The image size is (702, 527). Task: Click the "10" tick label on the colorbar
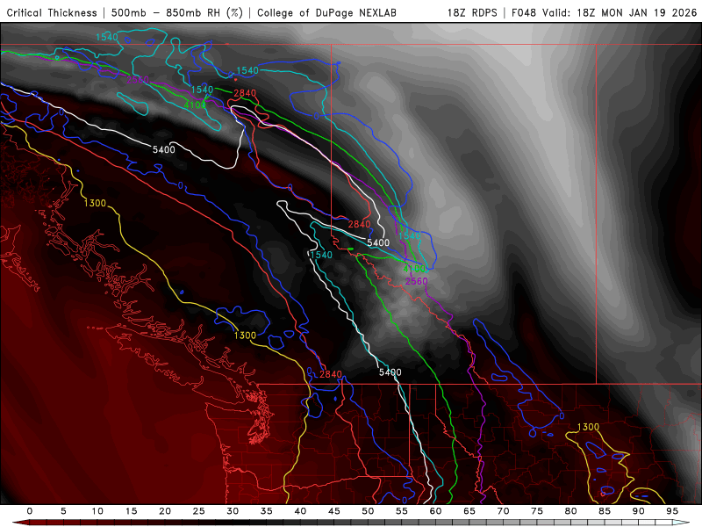click(97, 511)
